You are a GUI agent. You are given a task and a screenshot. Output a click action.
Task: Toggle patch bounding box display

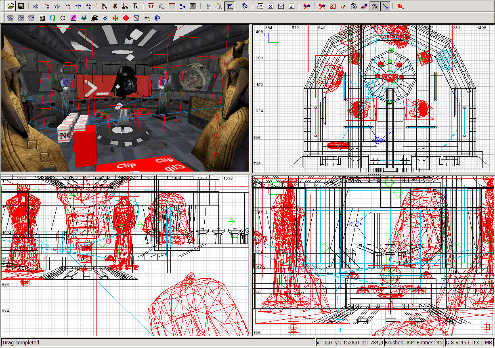333,6
